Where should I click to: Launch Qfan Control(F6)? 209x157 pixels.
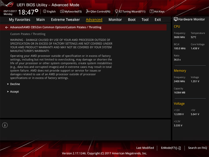point(100,11)
